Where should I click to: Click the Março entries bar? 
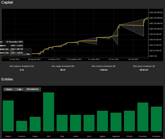tap(35, 124)
